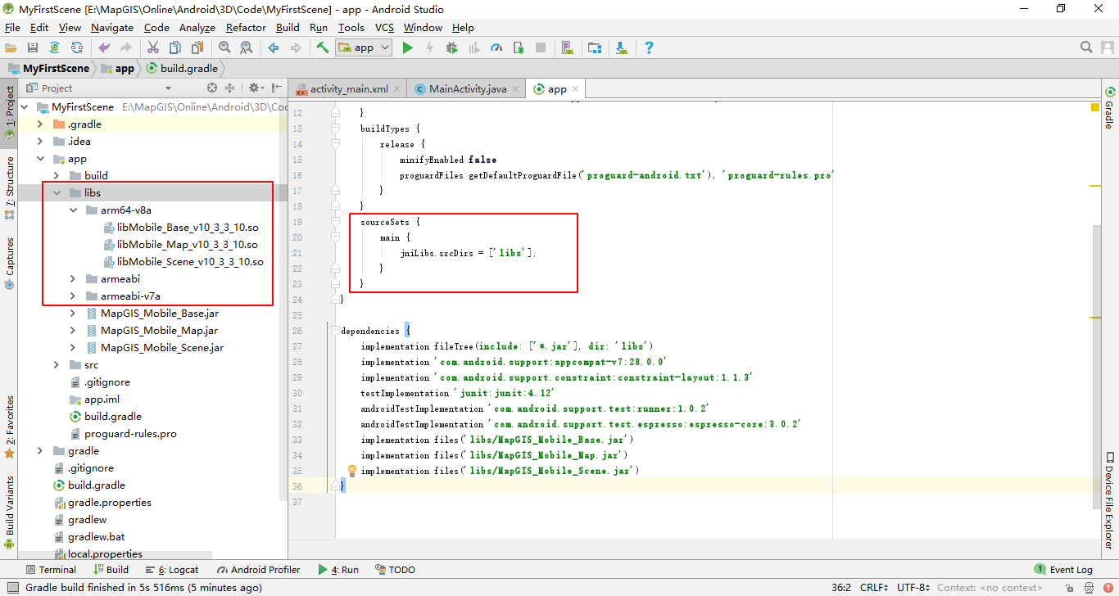Click the Sync Project with Gradle icon
The width and height of the screenshot is (1119, 596).
pyautogui.click(x=54, y=48)
